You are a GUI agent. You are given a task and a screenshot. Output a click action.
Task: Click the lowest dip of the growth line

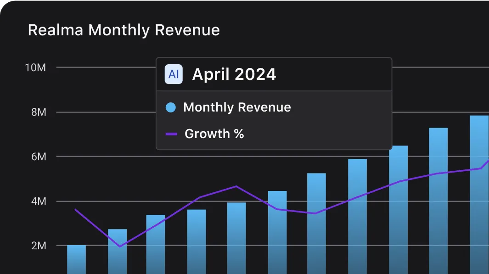click(x=120, y=246)
